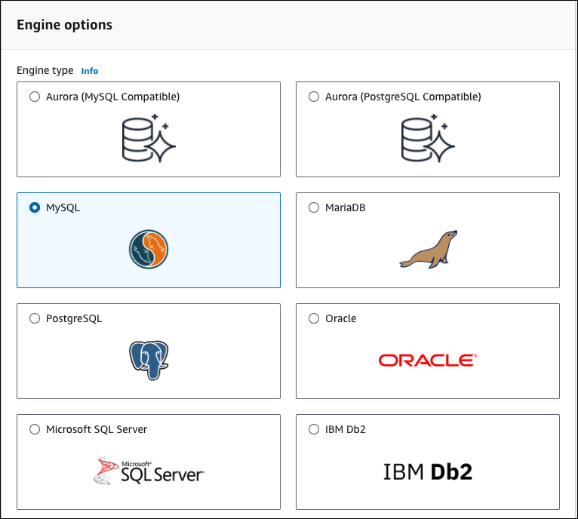Select the IBM Db2 radio button

[x=314, y=429]
